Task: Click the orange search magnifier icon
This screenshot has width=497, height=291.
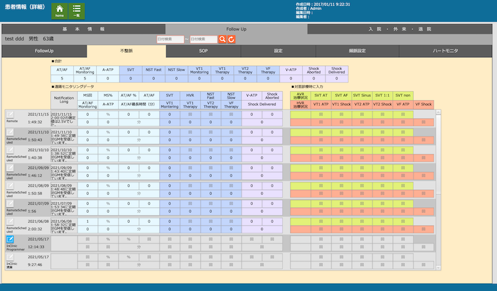Action: tap(223, 39)
